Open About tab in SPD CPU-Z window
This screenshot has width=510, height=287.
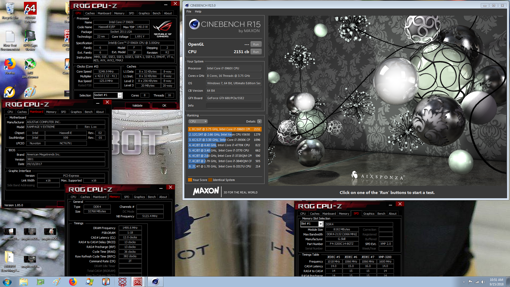click(x=393, y=214)
